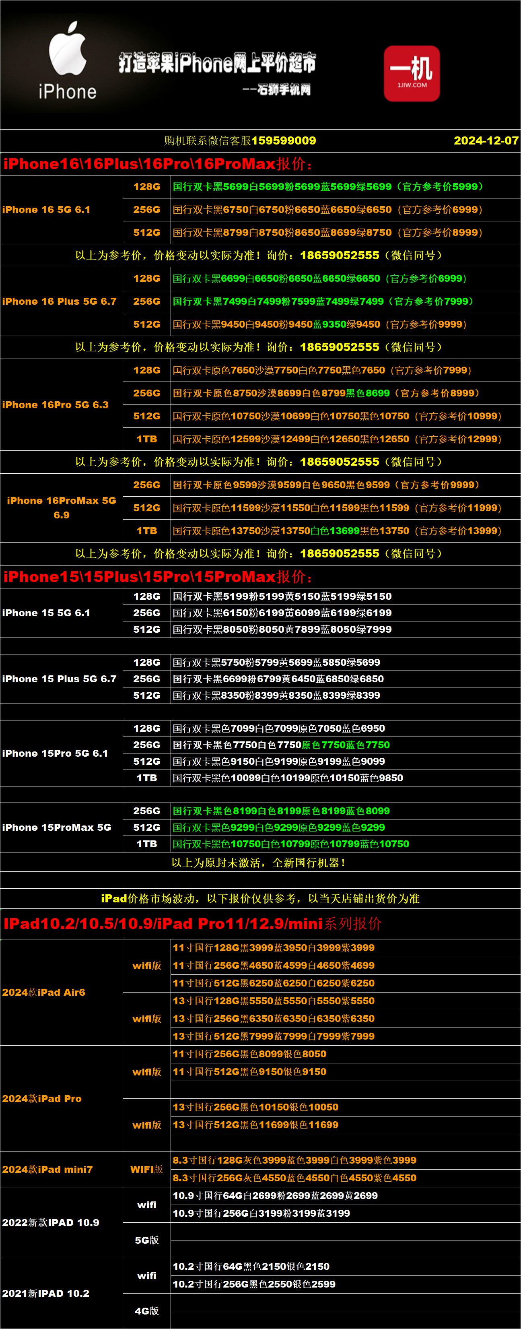Screen dimensions: 521x1329
Task: Select iPad Pro 13寸国行512G row 黑色11699
Action: 345,1125
